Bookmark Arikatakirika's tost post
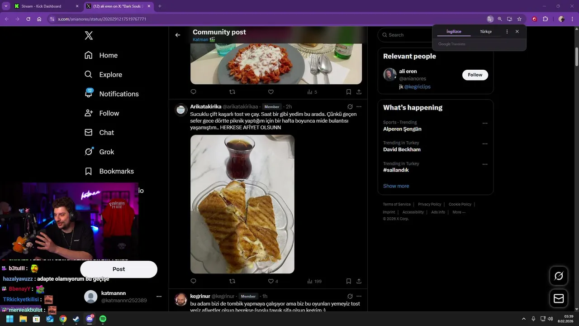 348,281
